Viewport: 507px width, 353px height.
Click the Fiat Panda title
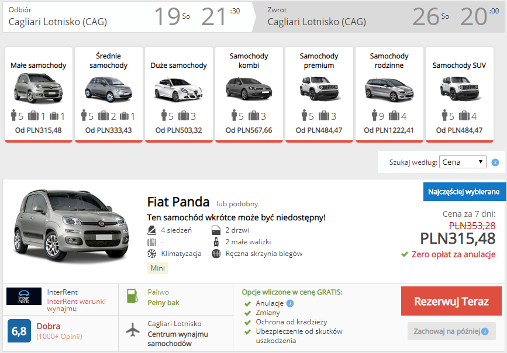[x=178, y=202]
